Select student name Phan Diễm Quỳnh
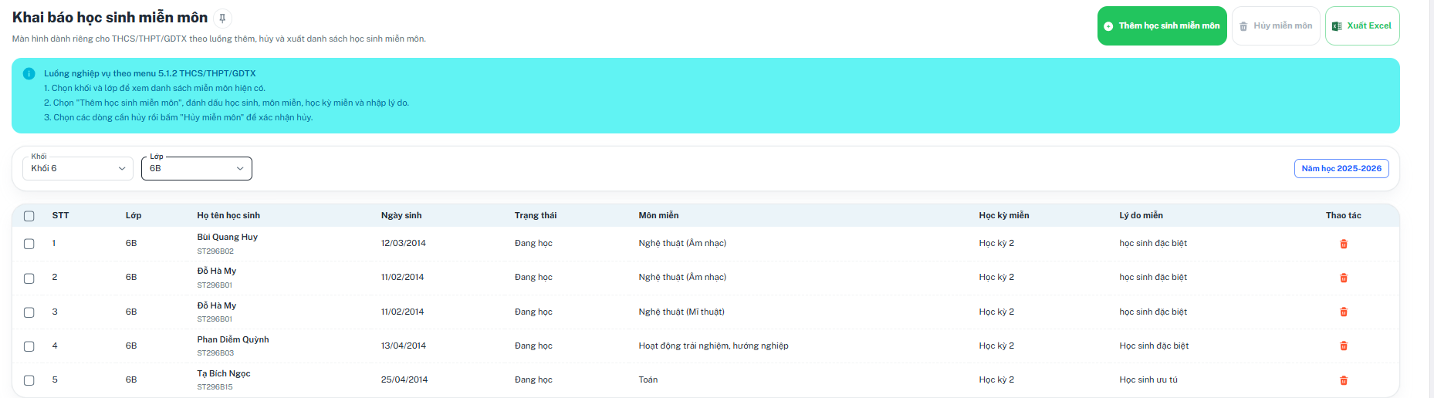Image resolution: width=1434 pixels, height=398 pixels. [x=233, y=339]
